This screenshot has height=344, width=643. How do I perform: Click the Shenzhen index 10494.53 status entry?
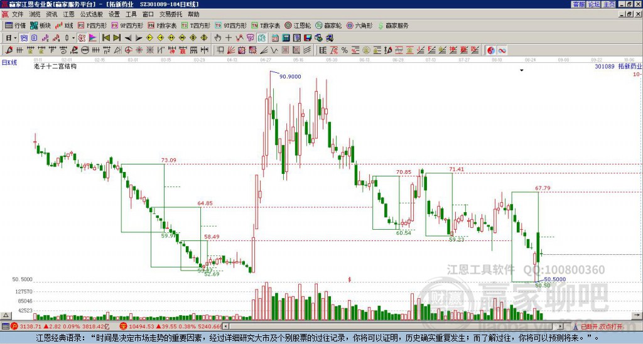pos(171,326)
